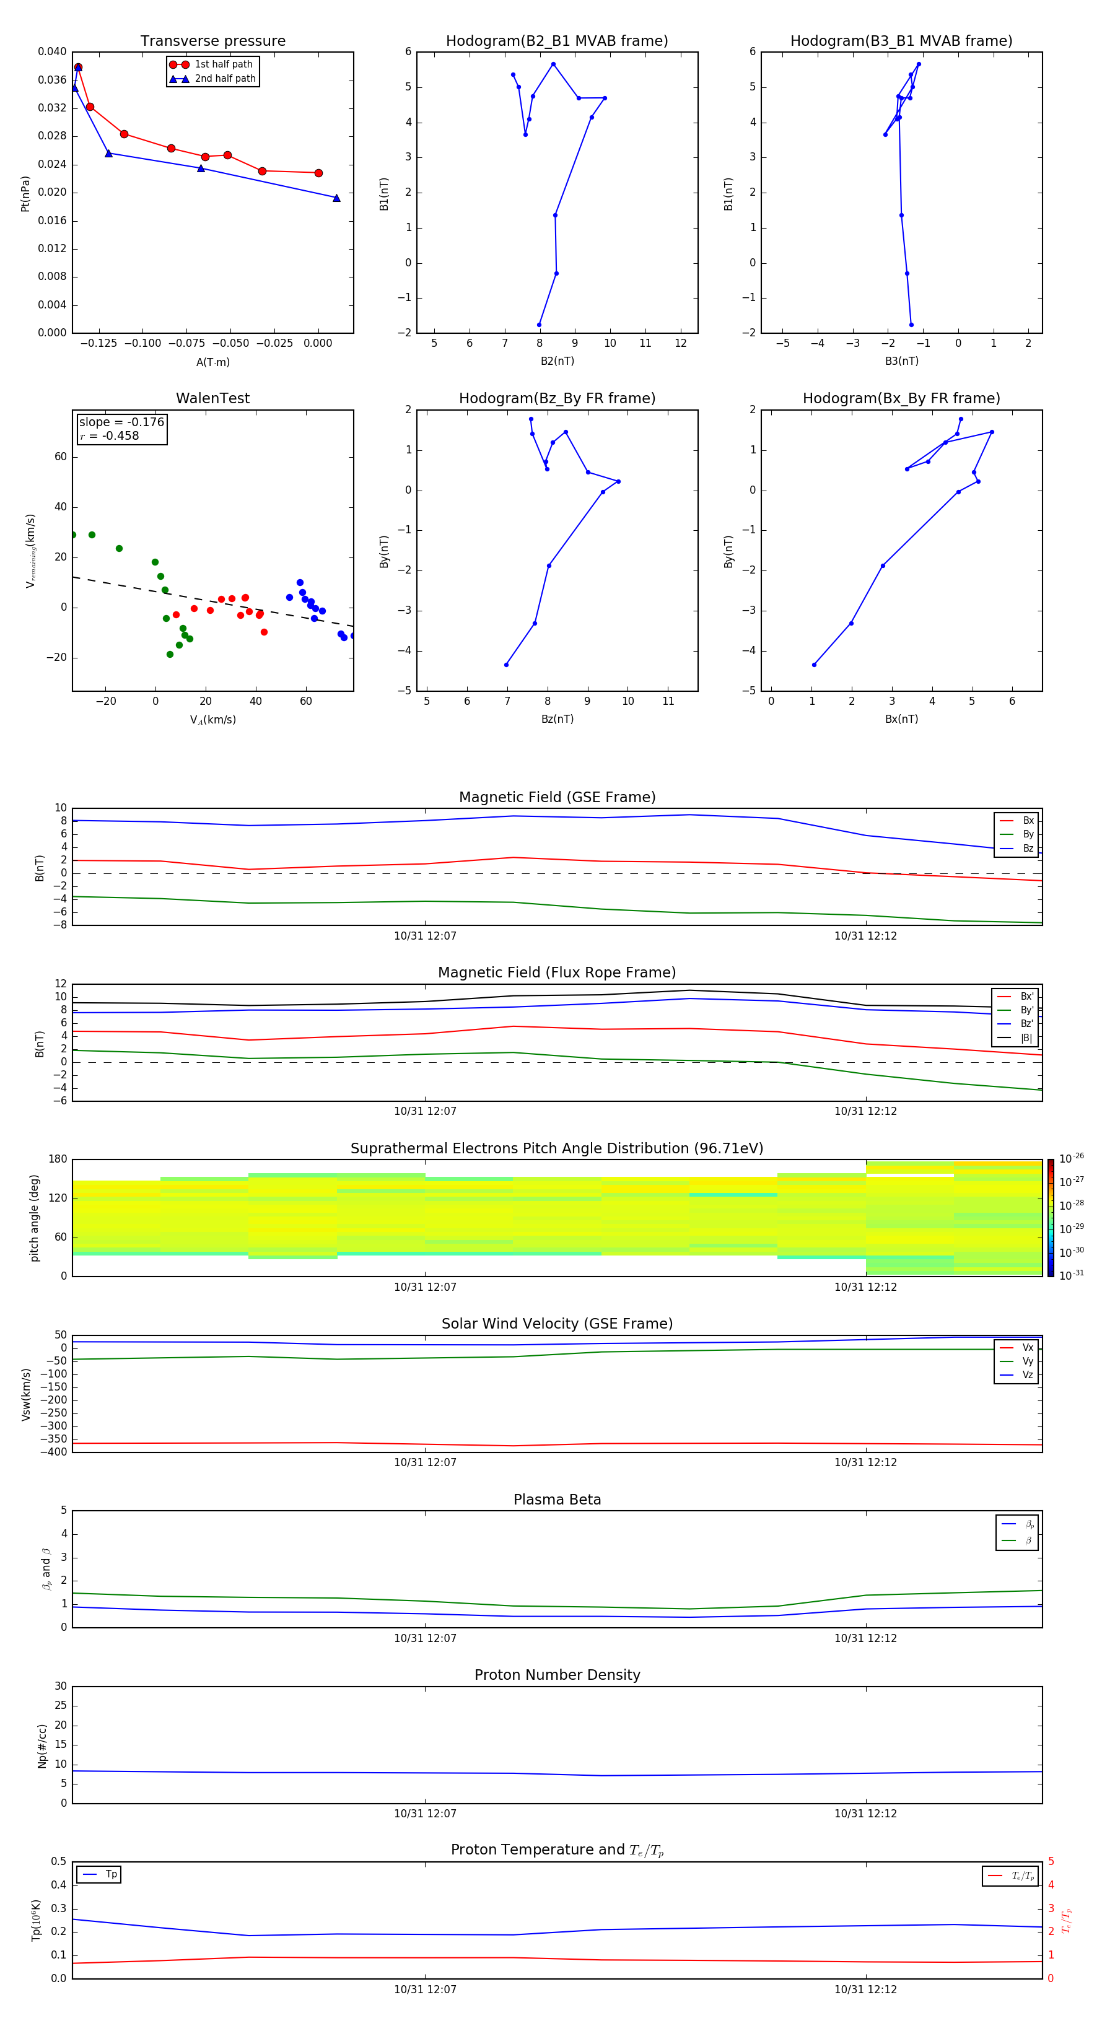The height and width of the screenshot is (2044, 1115).
Task: Click the 'Vsw(km/s)' axis label
Action: (x=26, y=1394)
